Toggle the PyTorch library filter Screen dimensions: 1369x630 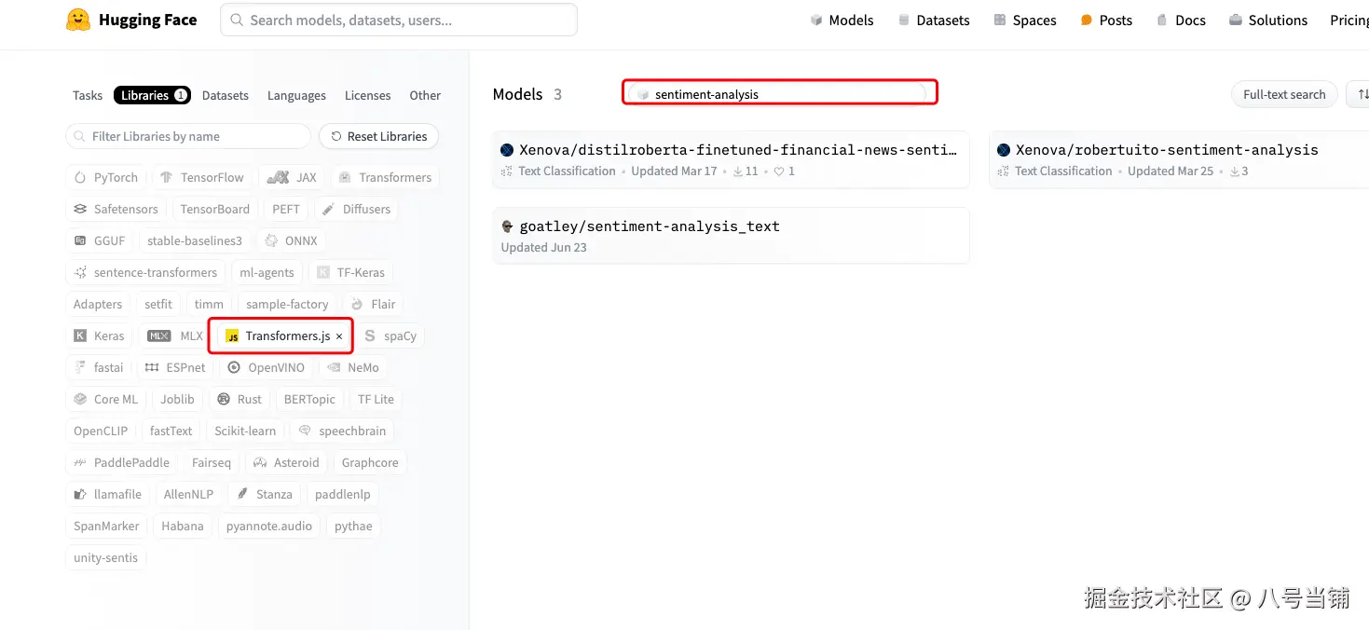pos(106,177)
